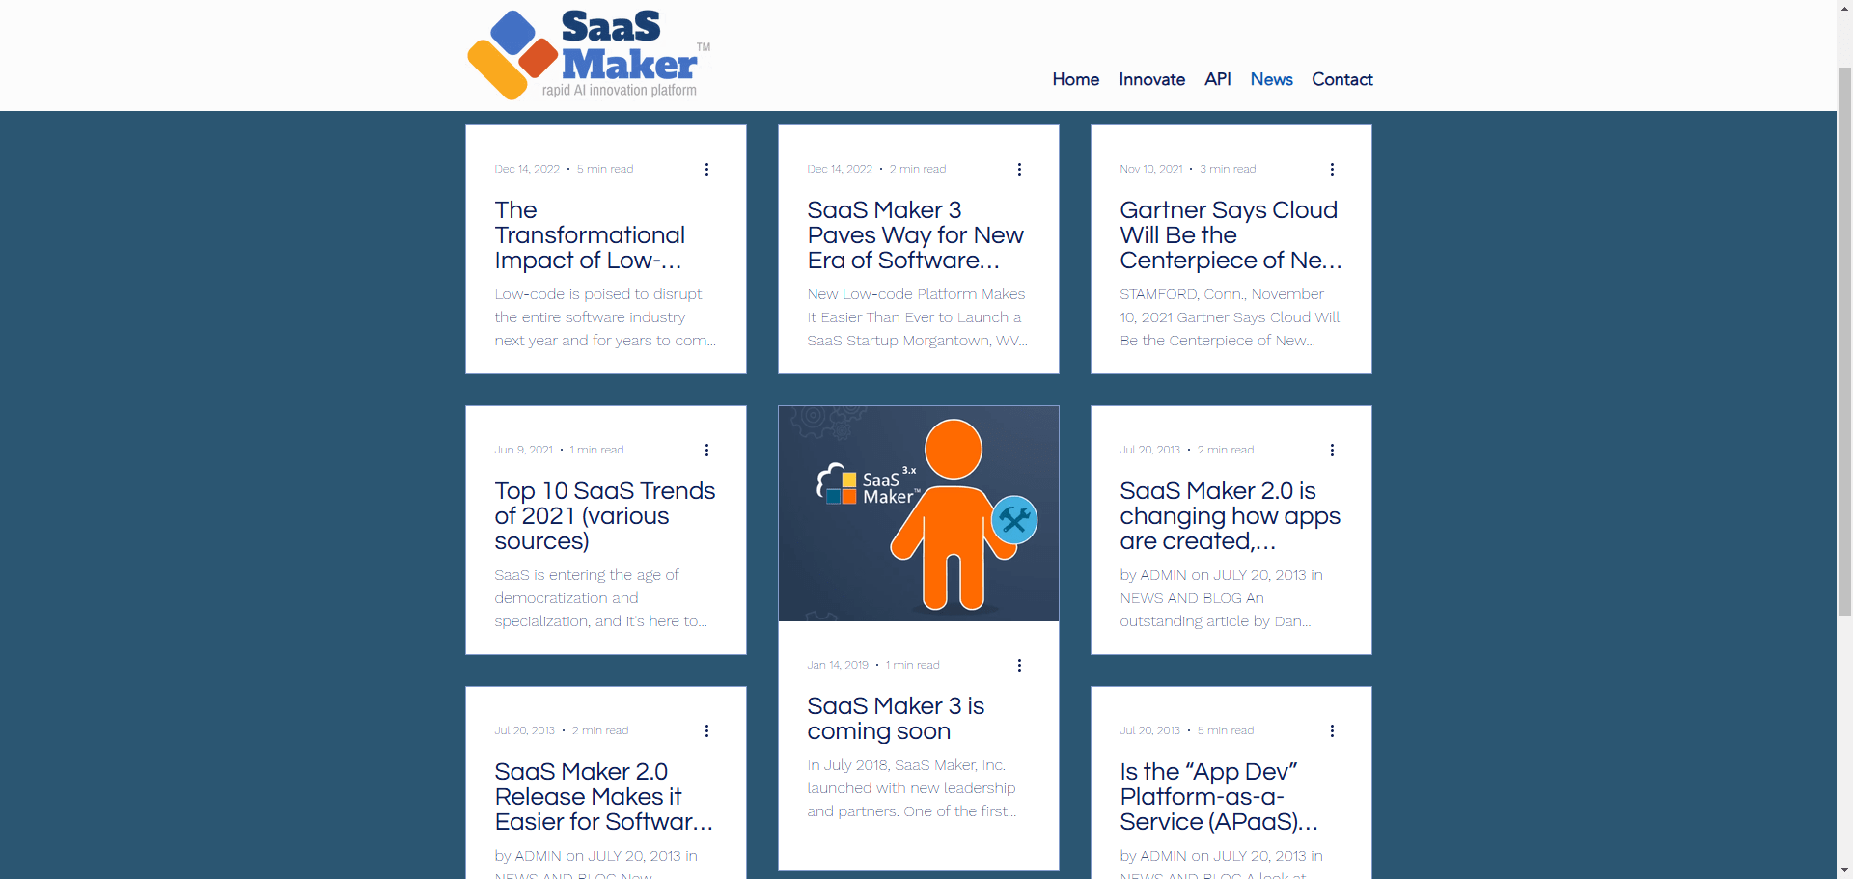Open 'Top 10 SaaS Trends of 2021' article
The width and height of the screenshot is (1853, 879).
point(605,515)
